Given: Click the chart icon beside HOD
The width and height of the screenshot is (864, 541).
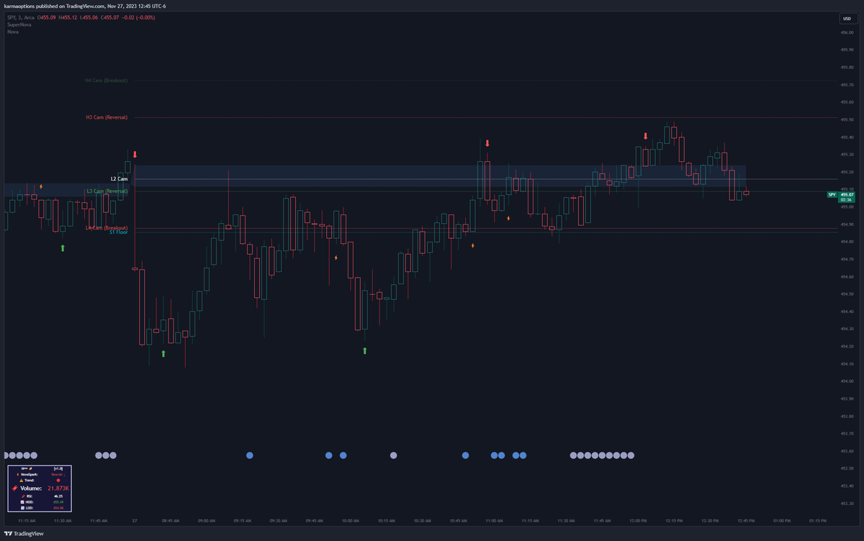Looking at the screenshot, I should coord(22,502).
